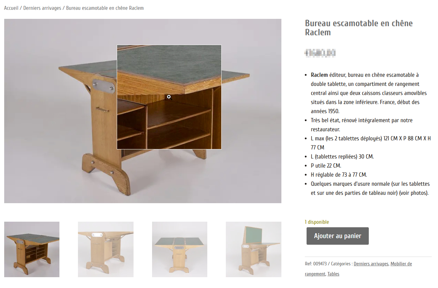The height and width of the screenshot is (288, 438).
Task: Open the Derniers arrivages category link beside Ref
Action: pos(371,264)
